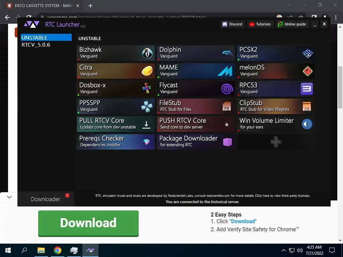Close the DECO CASSETTE SYSTEM browser tab

[x=78, y=6]
